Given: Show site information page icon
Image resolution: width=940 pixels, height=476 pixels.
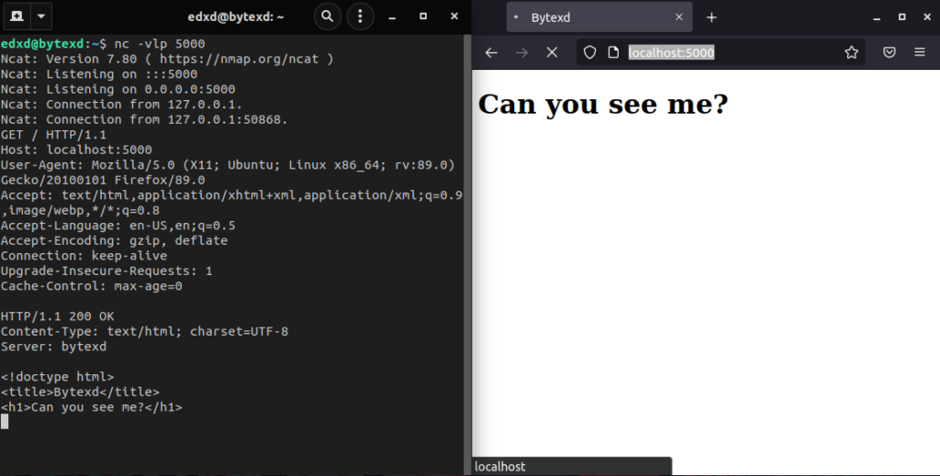Looking at the screenshot, I should coord(613,52).
